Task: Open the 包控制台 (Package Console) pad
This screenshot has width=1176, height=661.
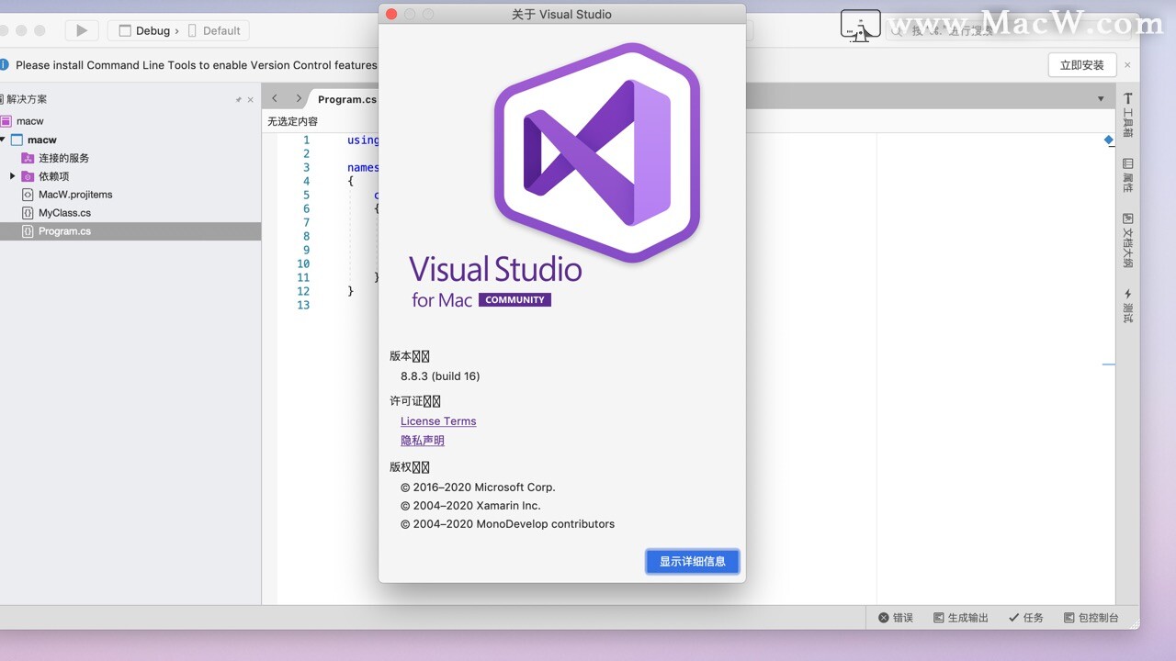Action: [1092, 617]
